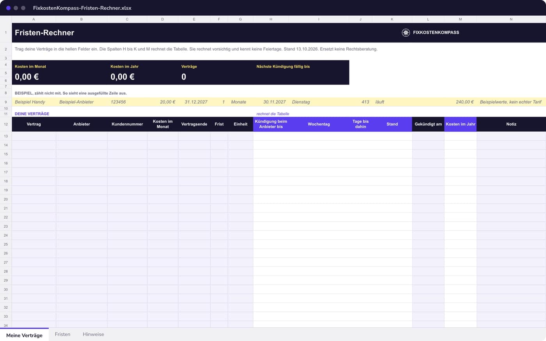This screenshot has width=546, height=341.
Task: Click the Notiz column header cell
Action: point(511,124)
